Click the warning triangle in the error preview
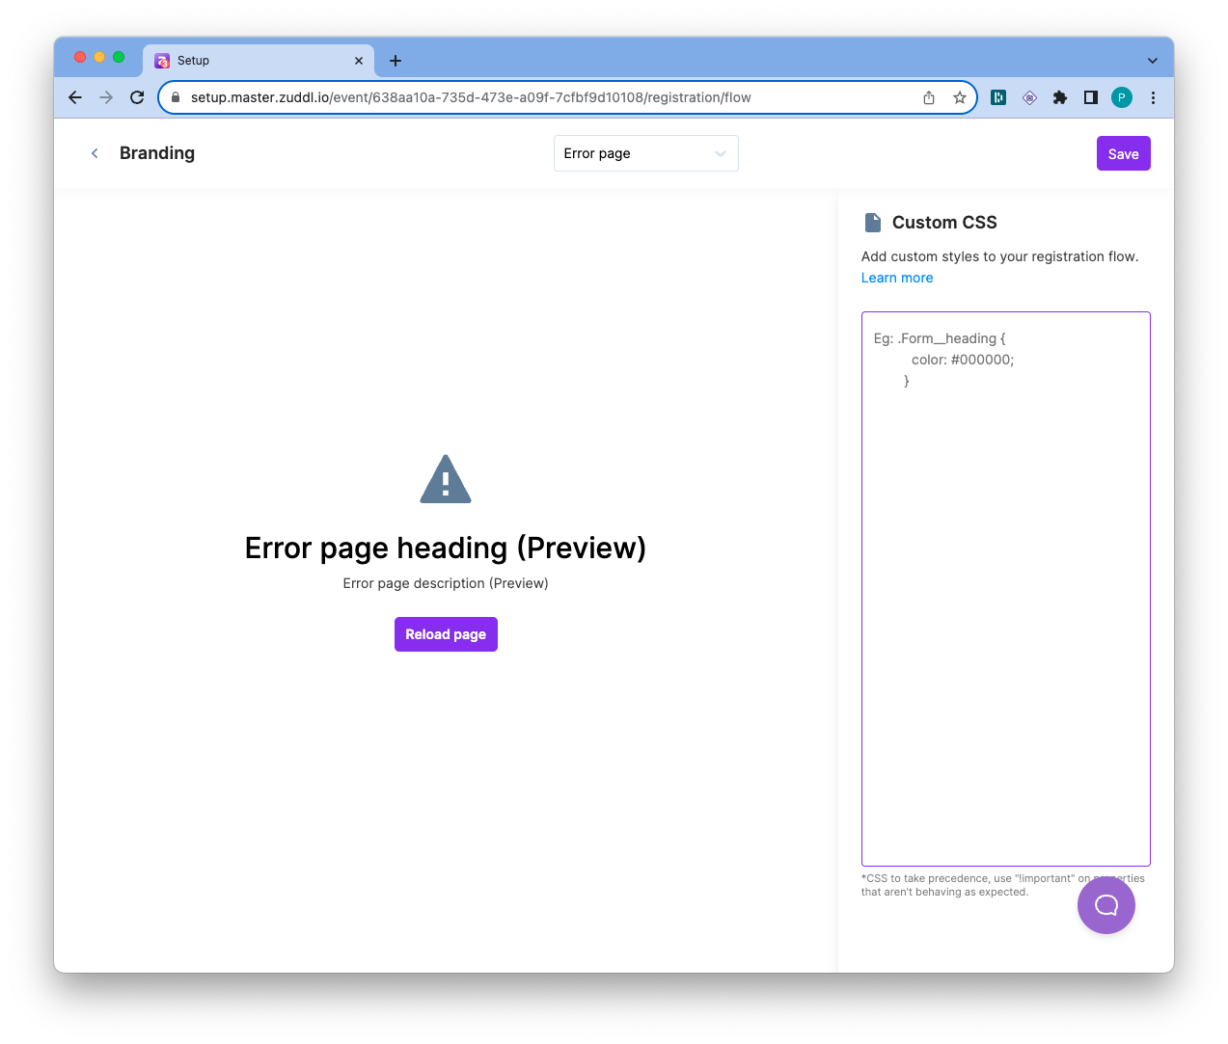The height and width of the screenshot is (1044, 1228). click(445, 478)
